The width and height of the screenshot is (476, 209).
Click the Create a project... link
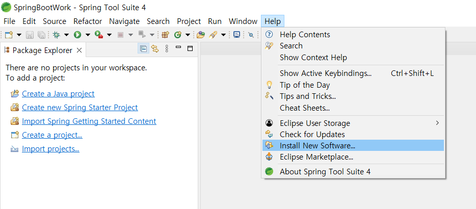pyautogui.click(x=52, y=135)
